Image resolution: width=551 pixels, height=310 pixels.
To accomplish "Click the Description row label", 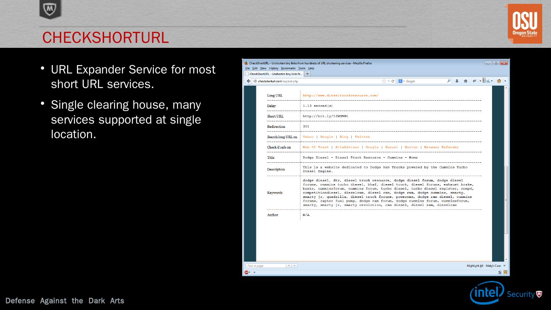I will [x=276, y=169].
